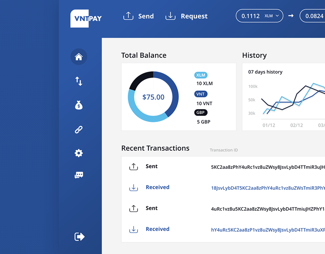The width and height of the screenshot is (325, 254).
Task: Open the Request menu item
Action: [194, 16]
